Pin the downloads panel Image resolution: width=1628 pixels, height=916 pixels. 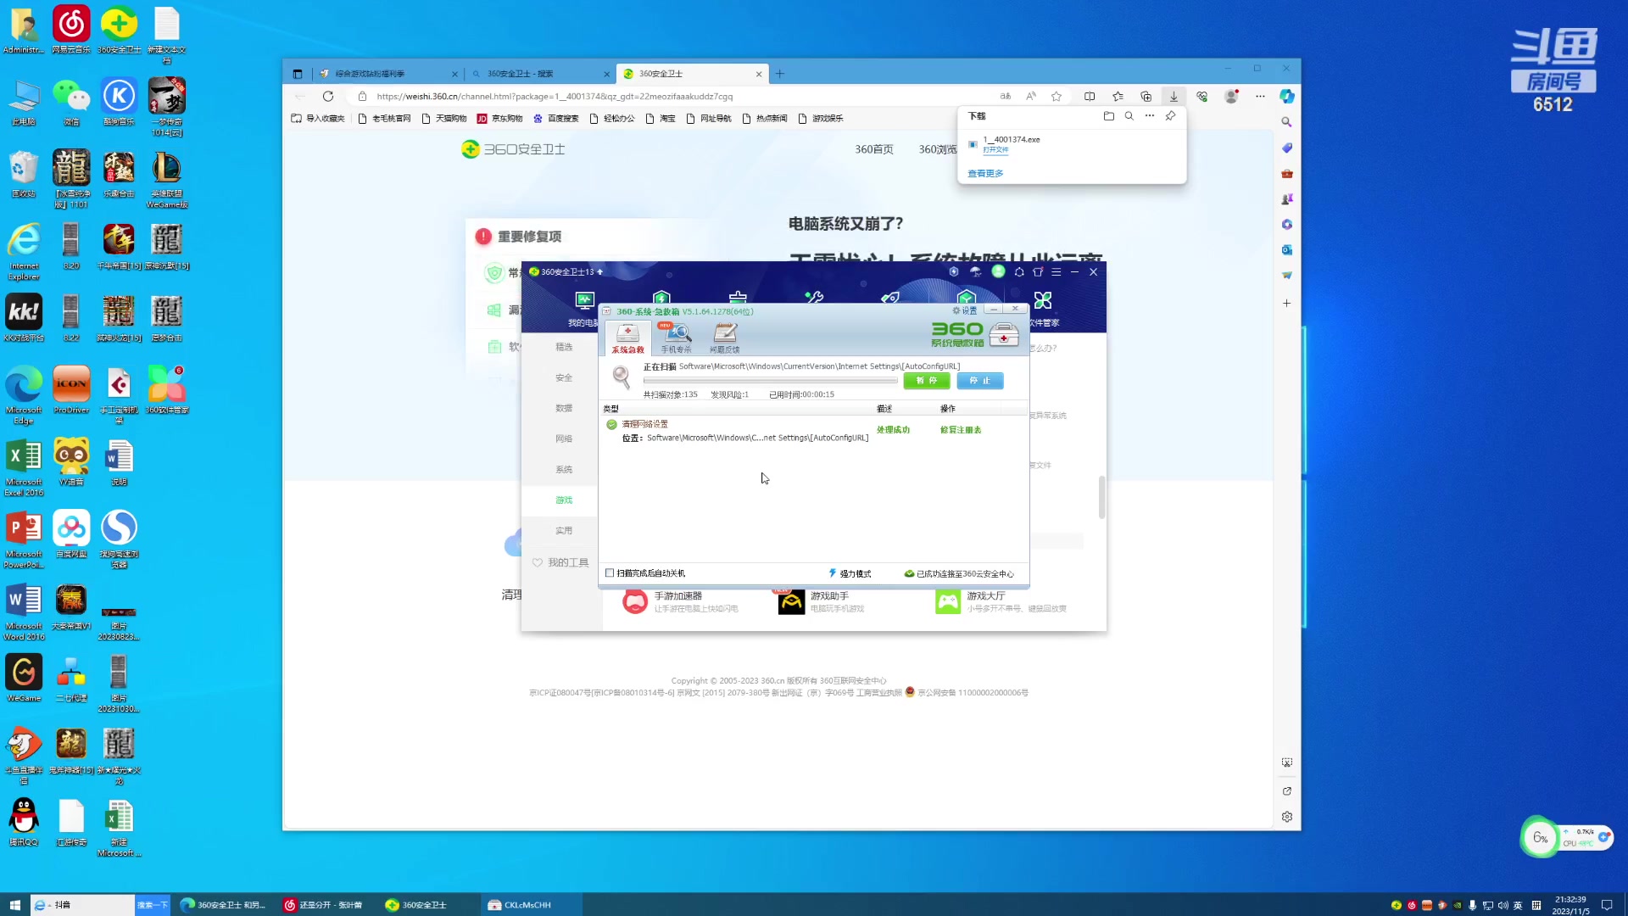coord(1170,116)
